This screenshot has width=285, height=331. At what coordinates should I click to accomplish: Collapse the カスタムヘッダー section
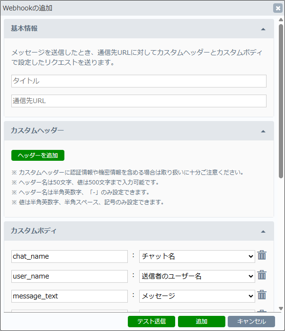pyautogui.click(x=263, y=131)
